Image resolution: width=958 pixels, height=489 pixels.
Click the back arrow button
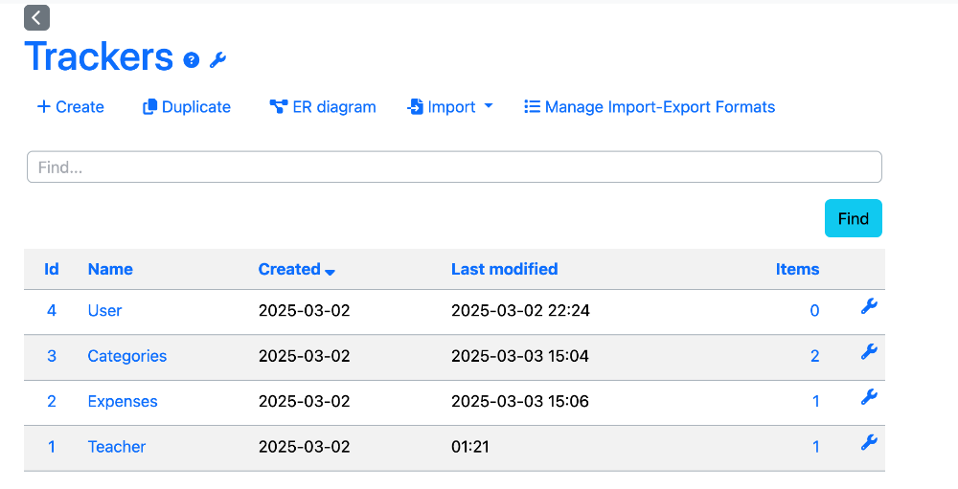point(36,18)
